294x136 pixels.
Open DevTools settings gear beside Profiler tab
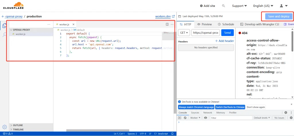click(x=286, y=113)
